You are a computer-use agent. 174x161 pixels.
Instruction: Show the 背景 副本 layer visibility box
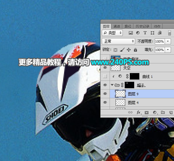click(105, 59)
